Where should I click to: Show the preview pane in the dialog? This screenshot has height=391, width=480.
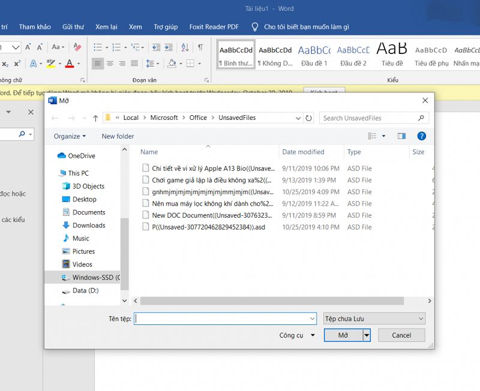point(402,136)
